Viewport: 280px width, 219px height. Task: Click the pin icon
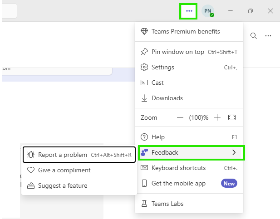tap(144, 52)
